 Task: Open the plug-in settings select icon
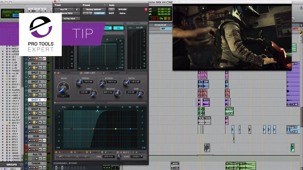click(x=91, y=13)
